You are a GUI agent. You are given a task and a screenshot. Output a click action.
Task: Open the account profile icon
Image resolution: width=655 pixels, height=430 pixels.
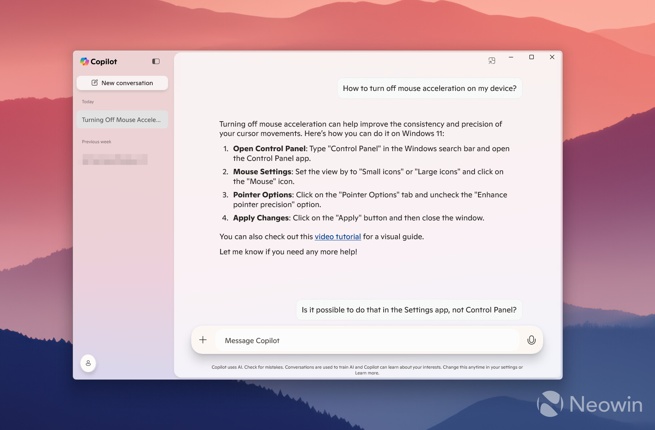pyautogui.click(x=88, y=363)
